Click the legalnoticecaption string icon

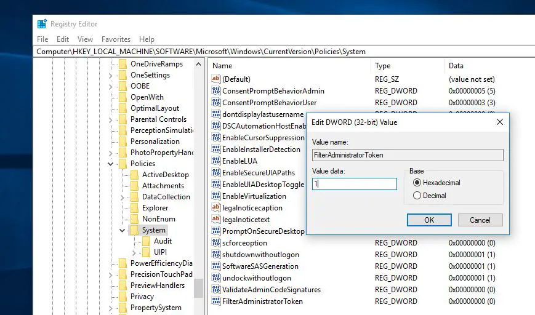click(x=215, y=207)
